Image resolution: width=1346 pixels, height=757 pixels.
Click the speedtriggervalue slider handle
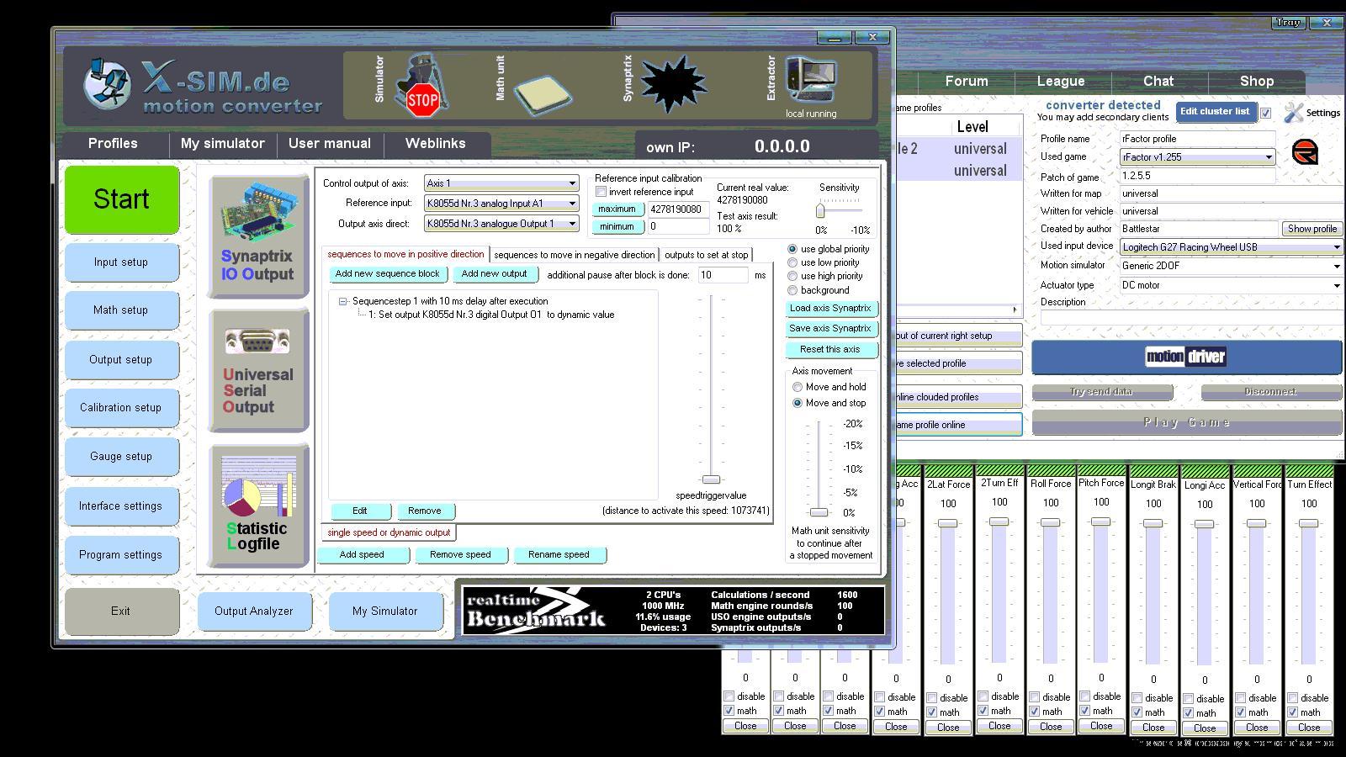pyautogui.click(x=711, y=479)
